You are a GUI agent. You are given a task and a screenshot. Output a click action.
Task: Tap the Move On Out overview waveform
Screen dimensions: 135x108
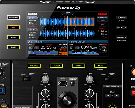point(83,52)
